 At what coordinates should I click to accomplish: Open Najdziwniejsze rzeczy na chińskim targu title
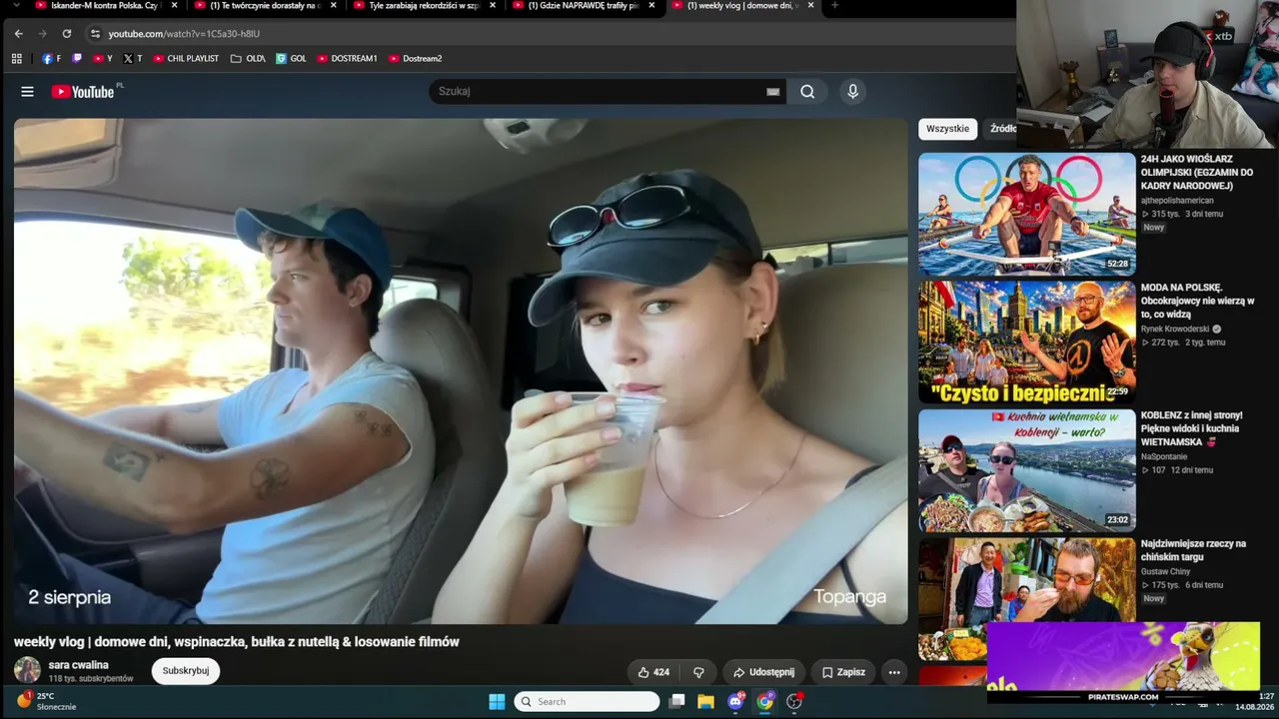[1193, 550]
